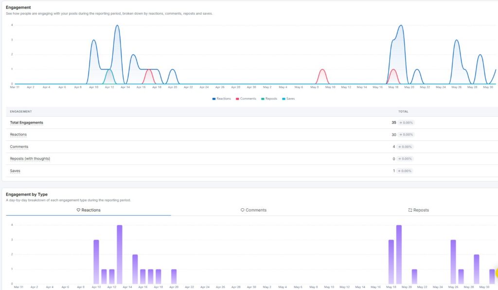Click the speech bubble icon on Comments tab
Screen dimensions: 498x290
pos(242,210)
